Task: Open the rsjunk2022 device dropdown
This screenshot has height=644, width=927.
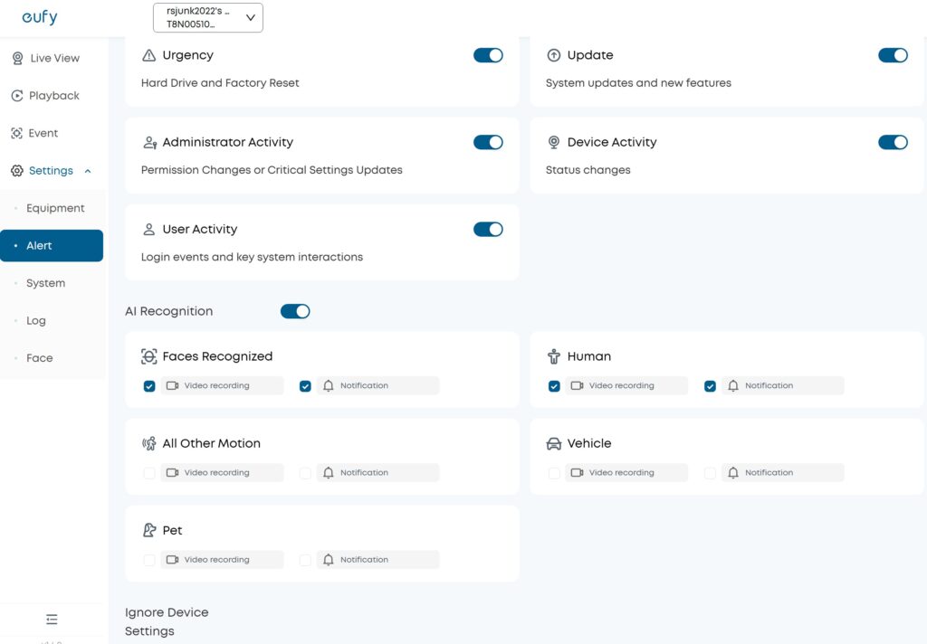Action: (208, 17)
